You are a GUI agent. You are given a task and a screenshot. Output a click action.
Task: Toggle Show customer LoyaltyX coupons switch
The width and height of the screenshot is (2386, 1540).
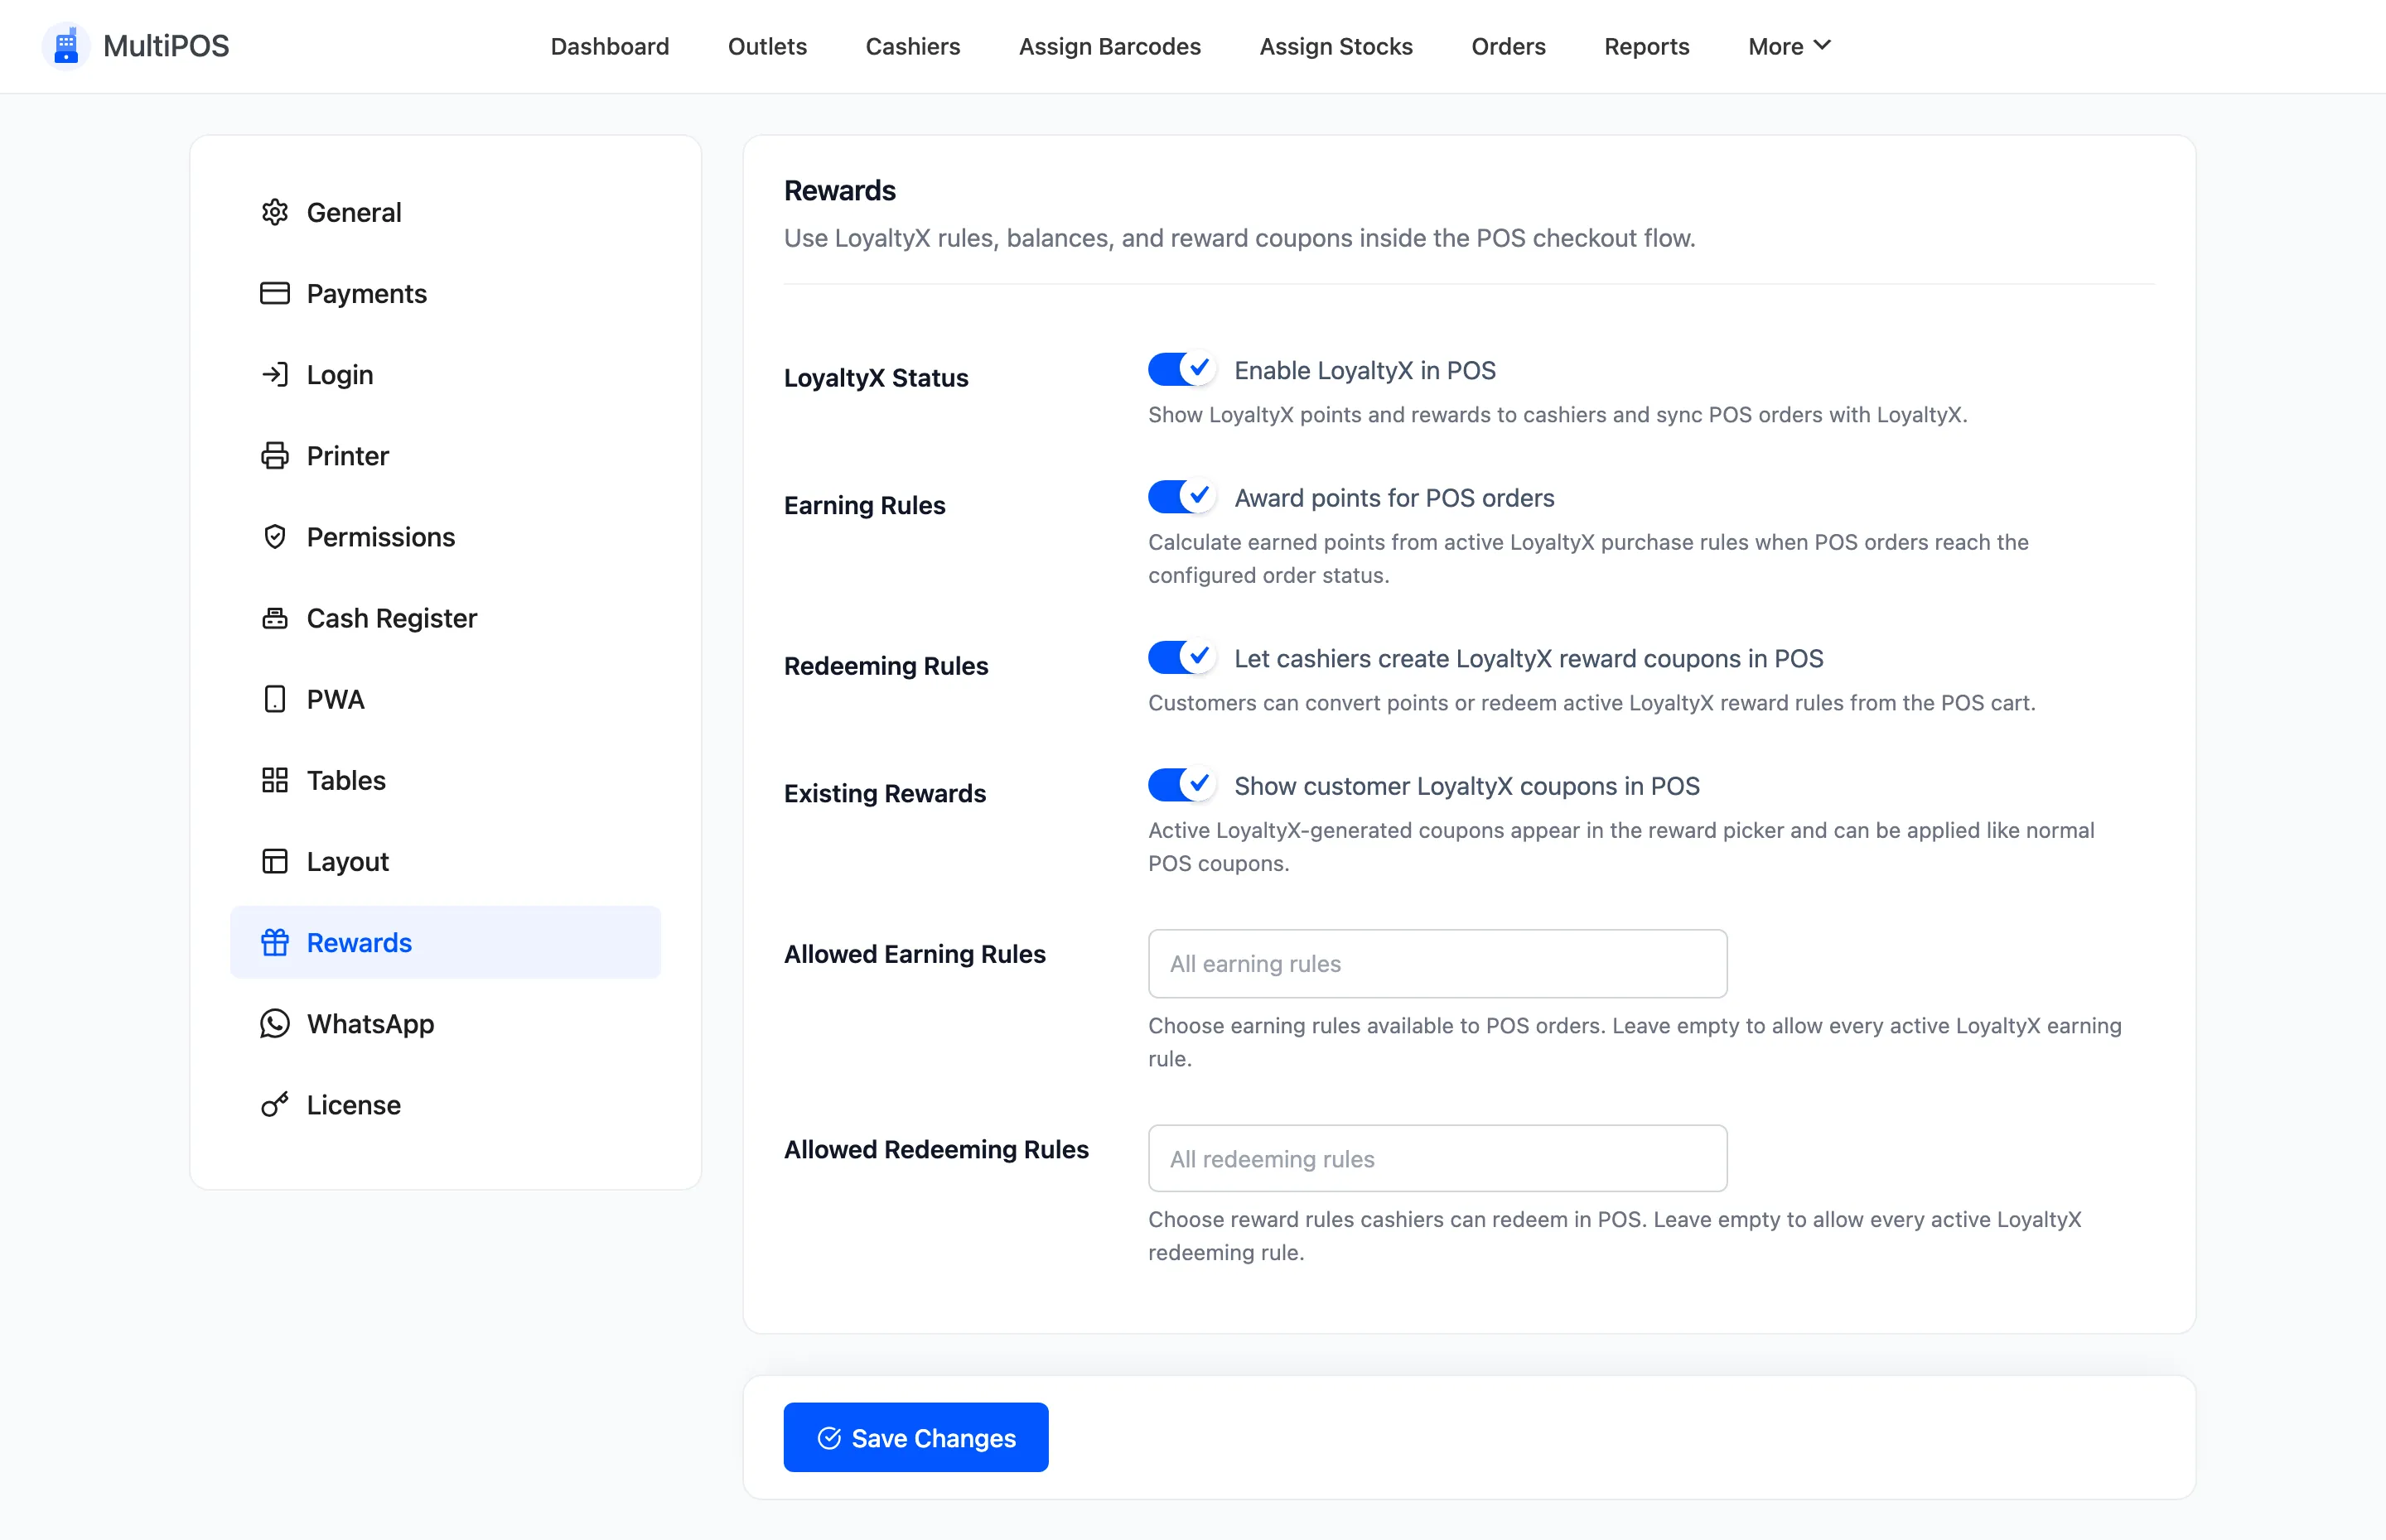click(x=1181, y=785)
